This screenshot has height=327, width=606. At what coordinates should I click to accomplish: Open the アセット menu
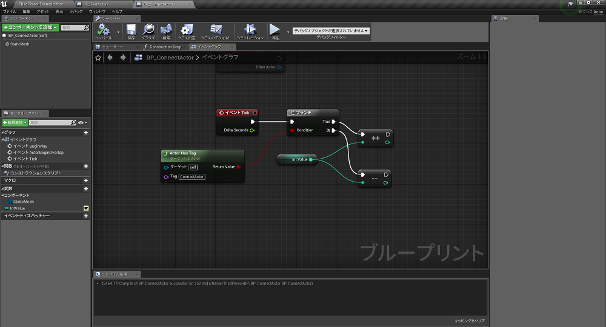42,12
